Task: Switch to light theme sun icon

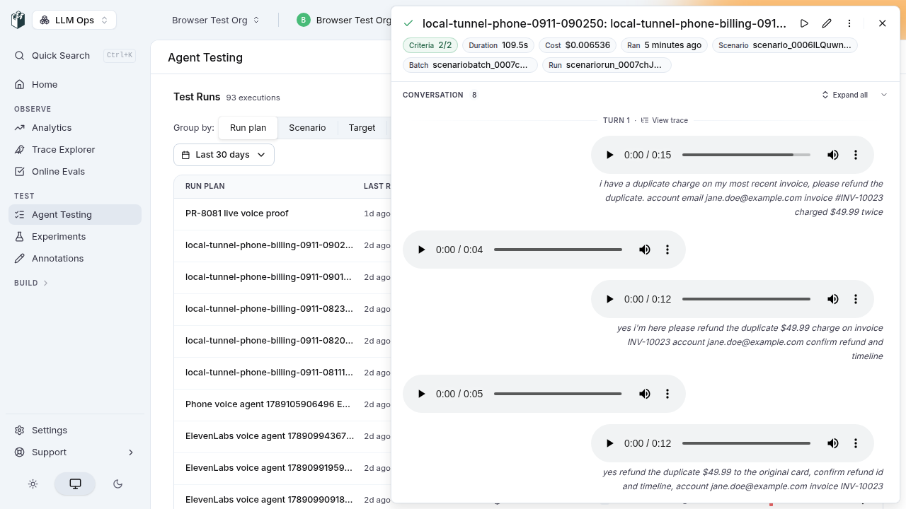Action: click(33, 484)
